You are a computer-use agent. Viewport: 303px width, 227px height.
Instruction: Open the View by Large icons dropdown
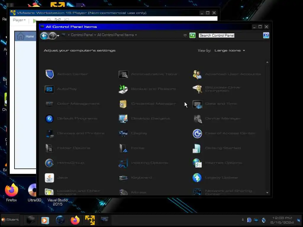(230, 51)
